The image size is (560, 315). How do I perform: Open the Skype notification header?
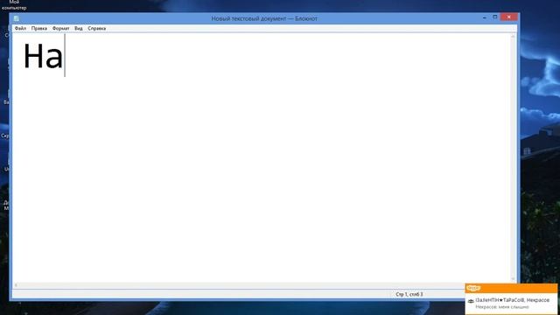tap(511, 288)
